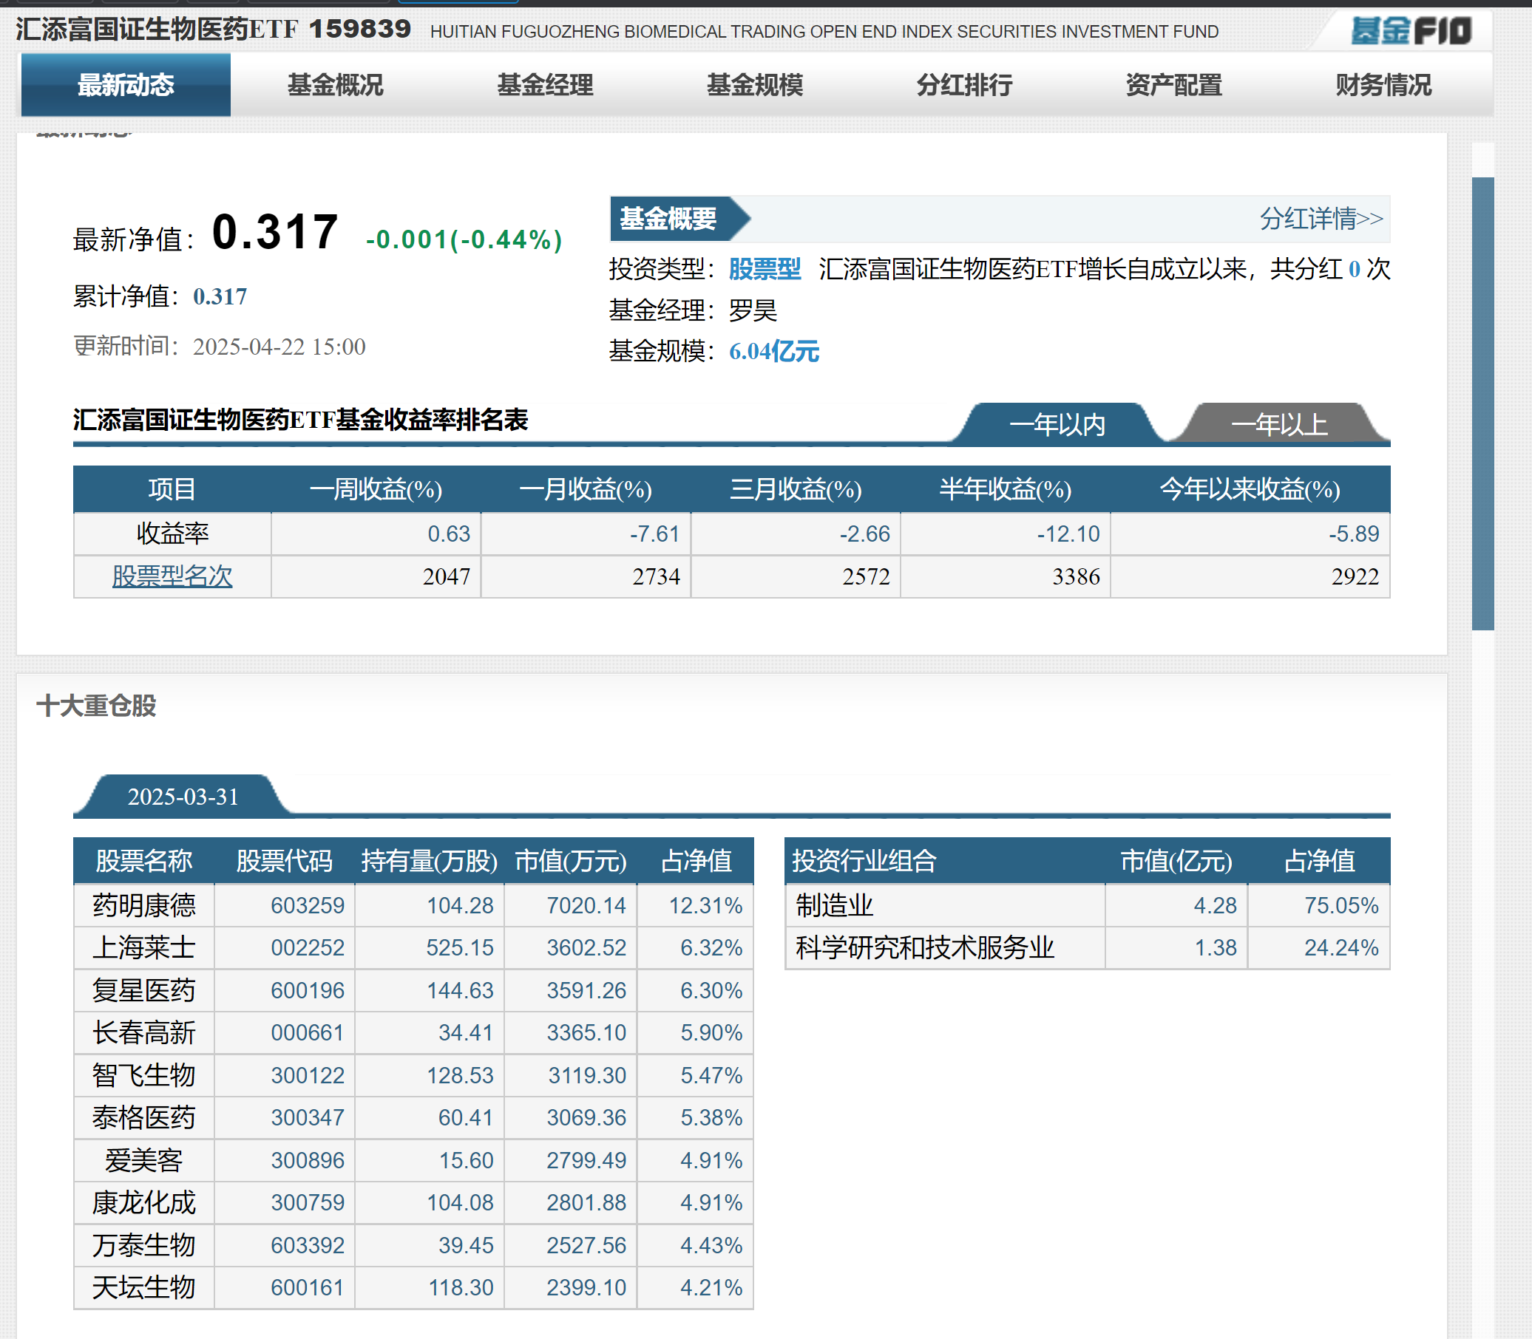Click the 股票型 investment type link

tap(764, 269)
